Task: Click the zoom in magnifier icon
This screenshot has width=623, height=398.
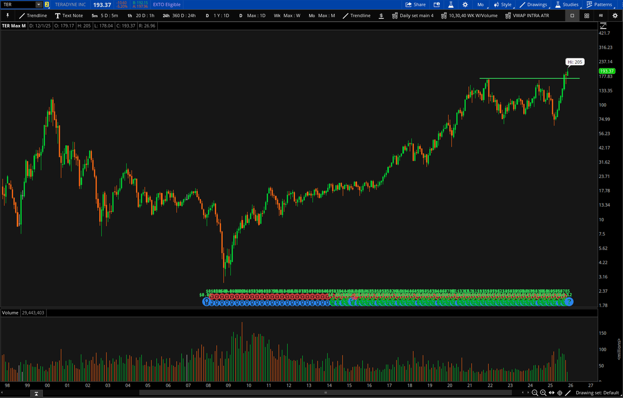Action: pos(543,393)
